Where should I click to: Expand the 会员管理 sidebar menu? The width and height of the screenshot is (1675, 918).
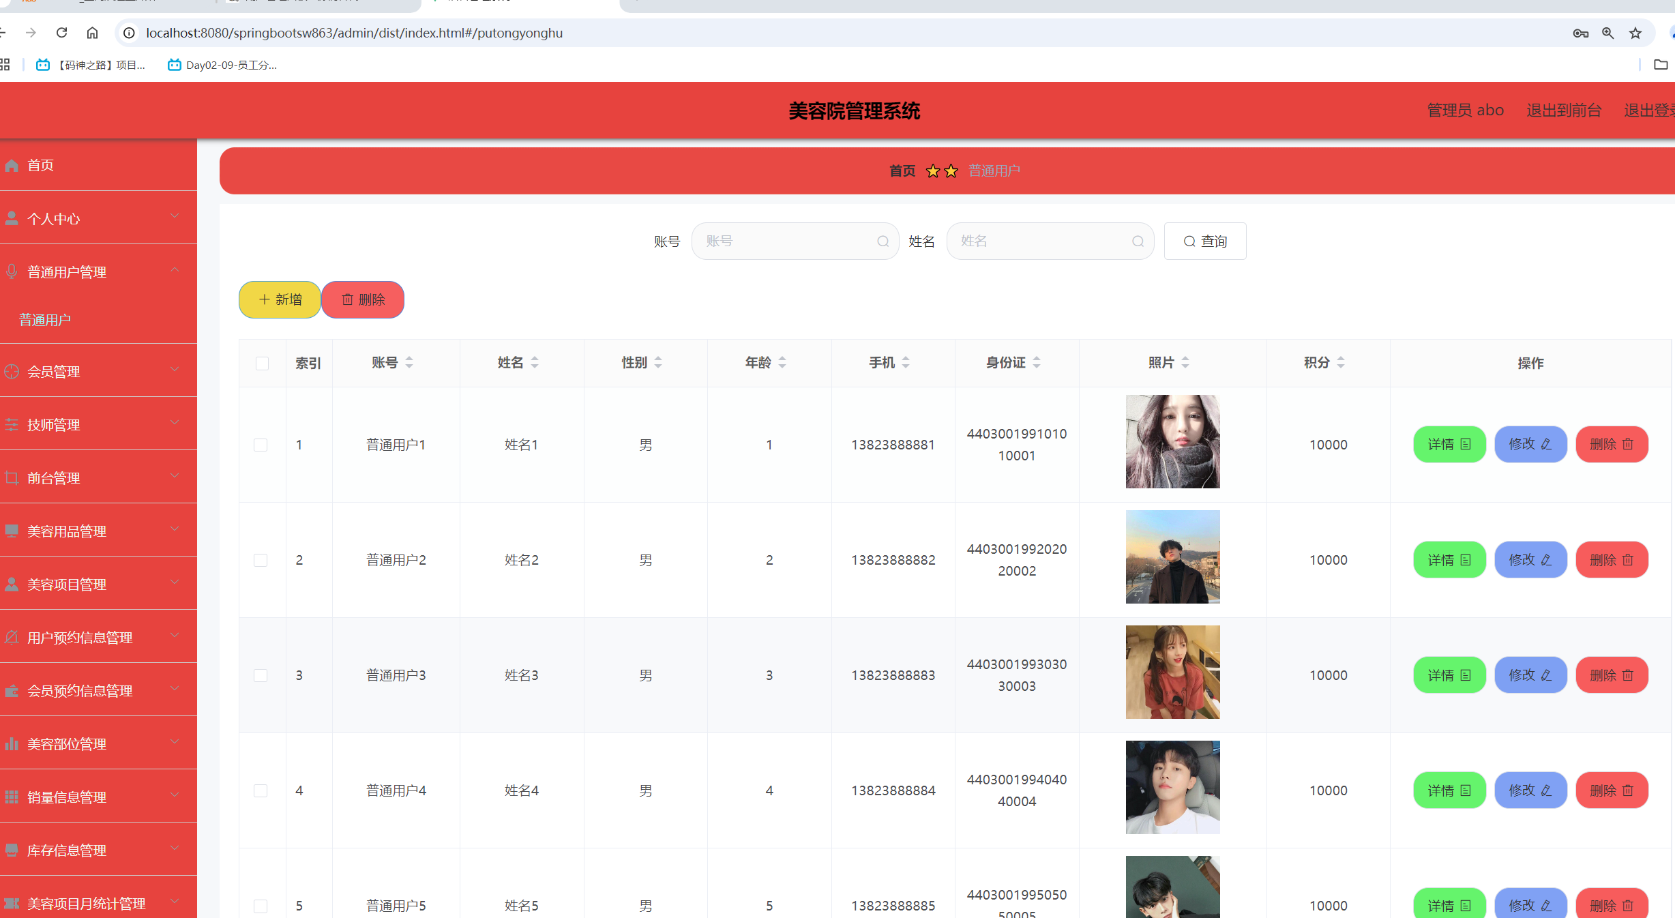coord(98,371)
